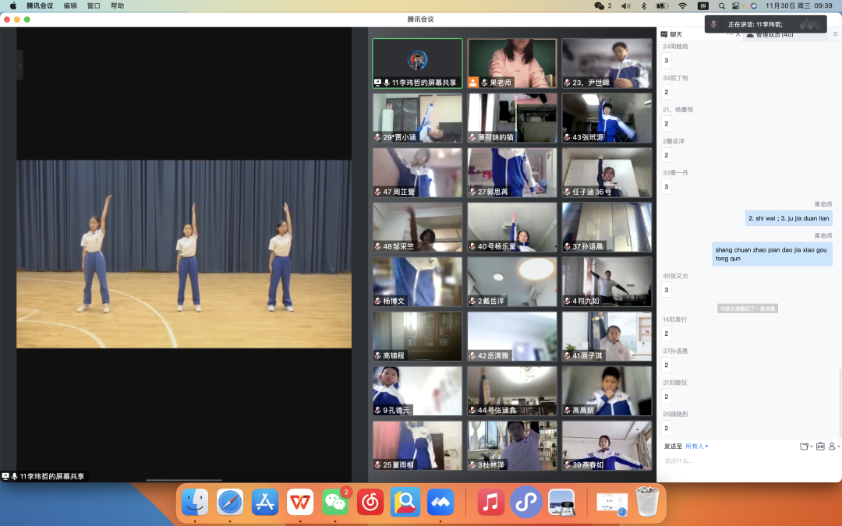This screenshot has height=526, width=842.
Task: Click WeChat status icon in menu bar
Action: tap(599, 5)
